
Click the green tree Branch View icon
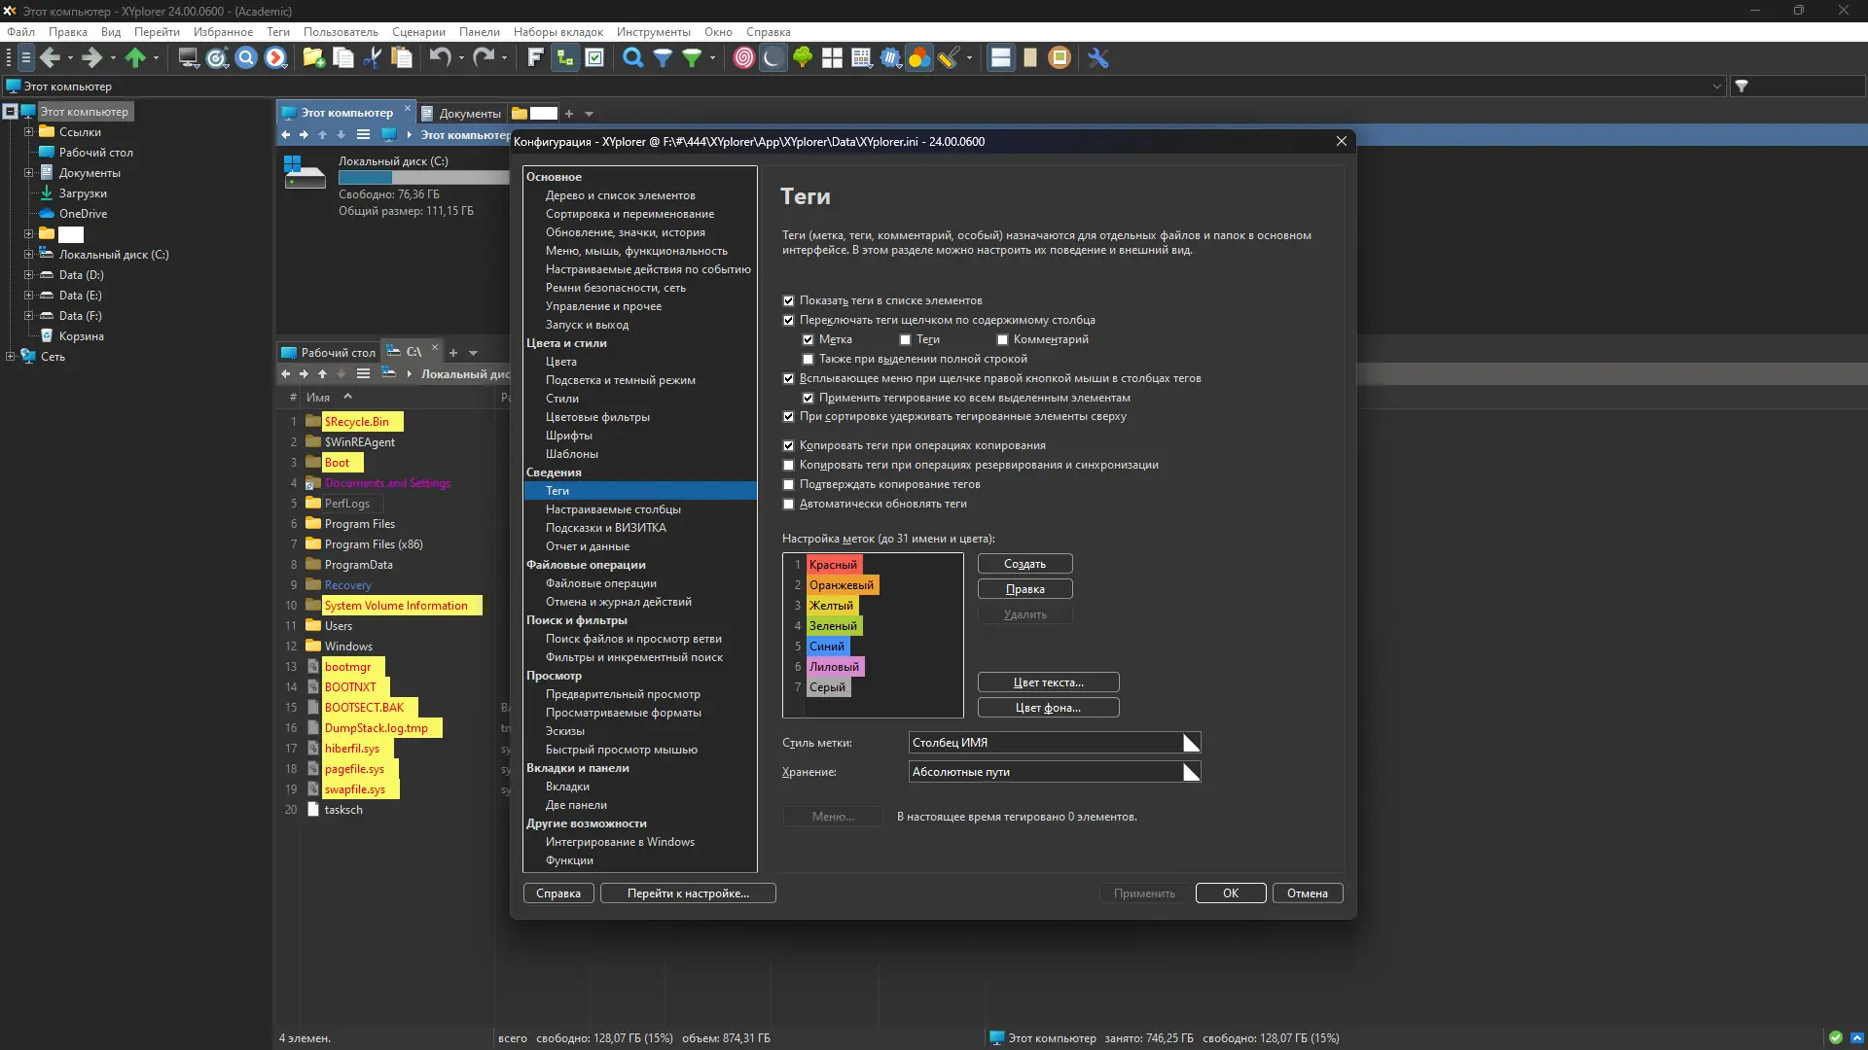click(803, 58)
